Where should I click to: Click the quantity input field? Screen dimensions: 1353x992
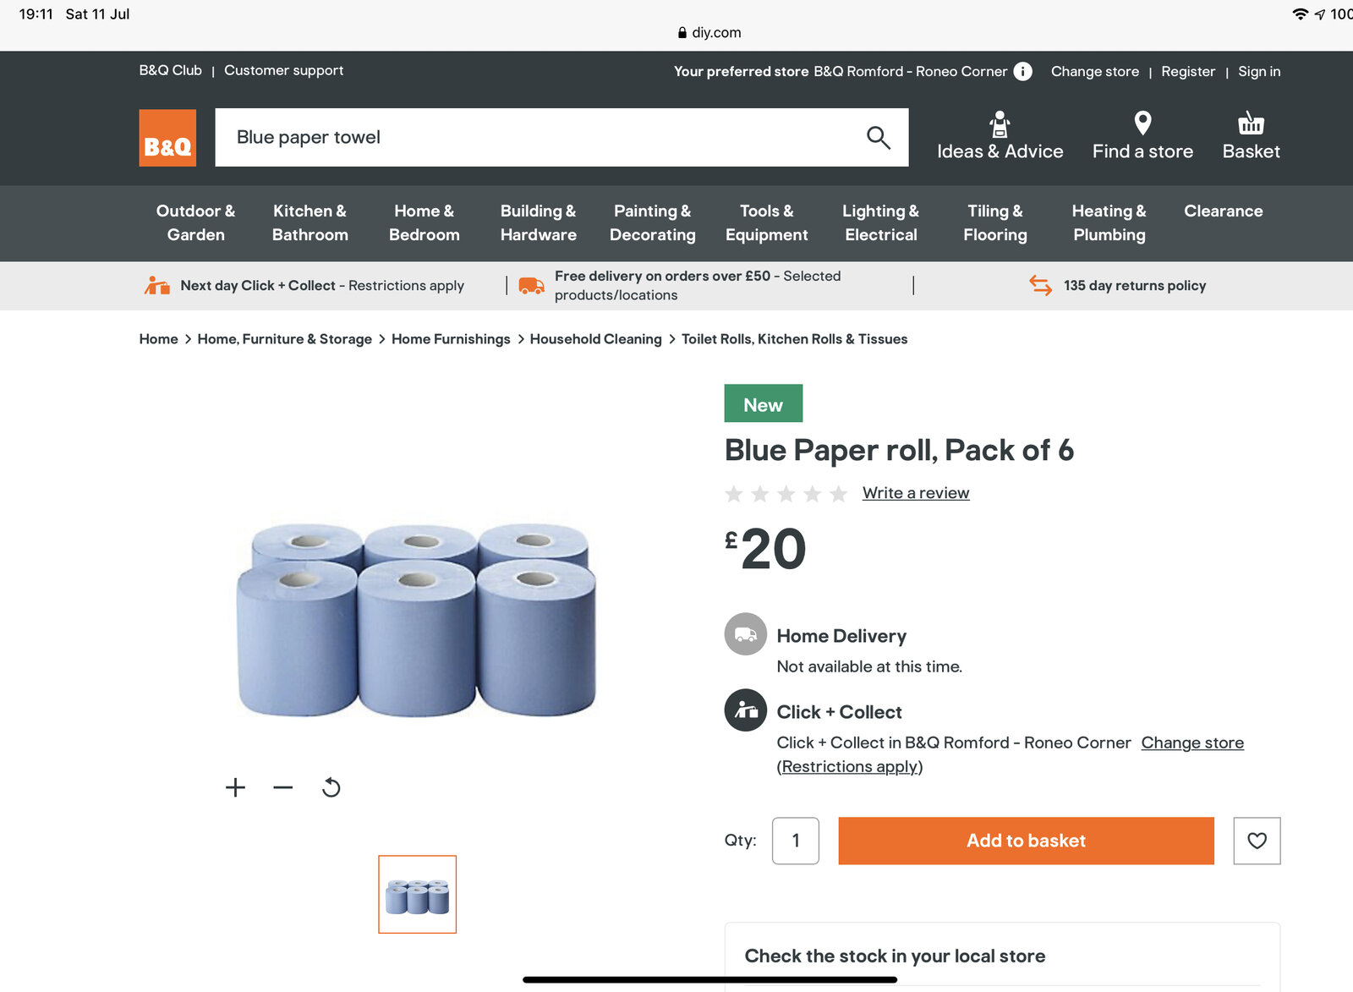[x=795, y=841]
